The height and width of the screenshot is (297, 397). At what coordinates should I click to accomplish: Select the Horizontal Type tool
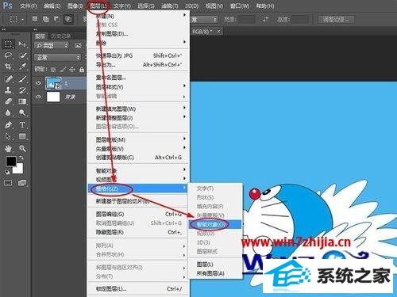coord(22,125)
